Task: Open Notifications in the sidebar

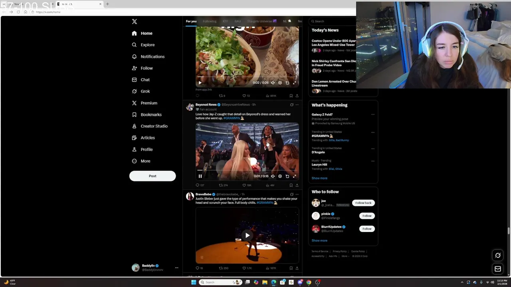Action: click(148, 57)
